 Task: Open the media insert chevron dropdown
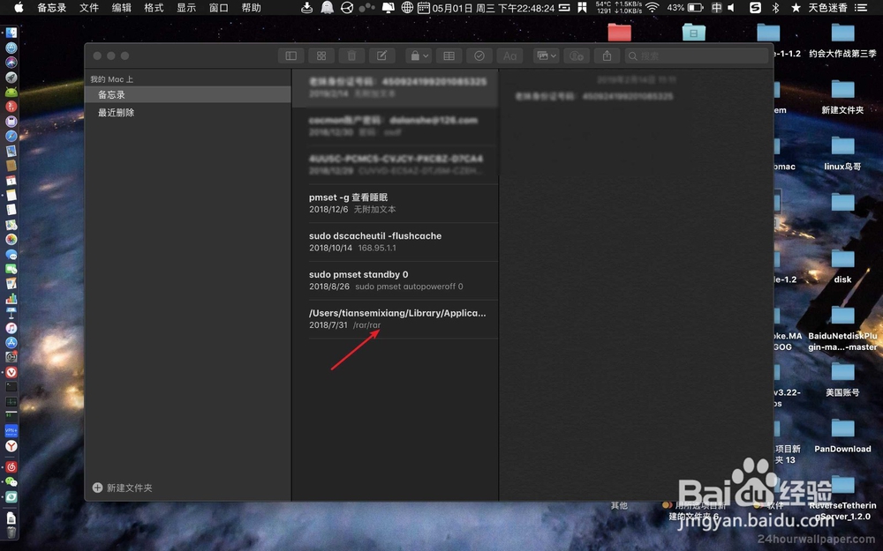point(555,55)
